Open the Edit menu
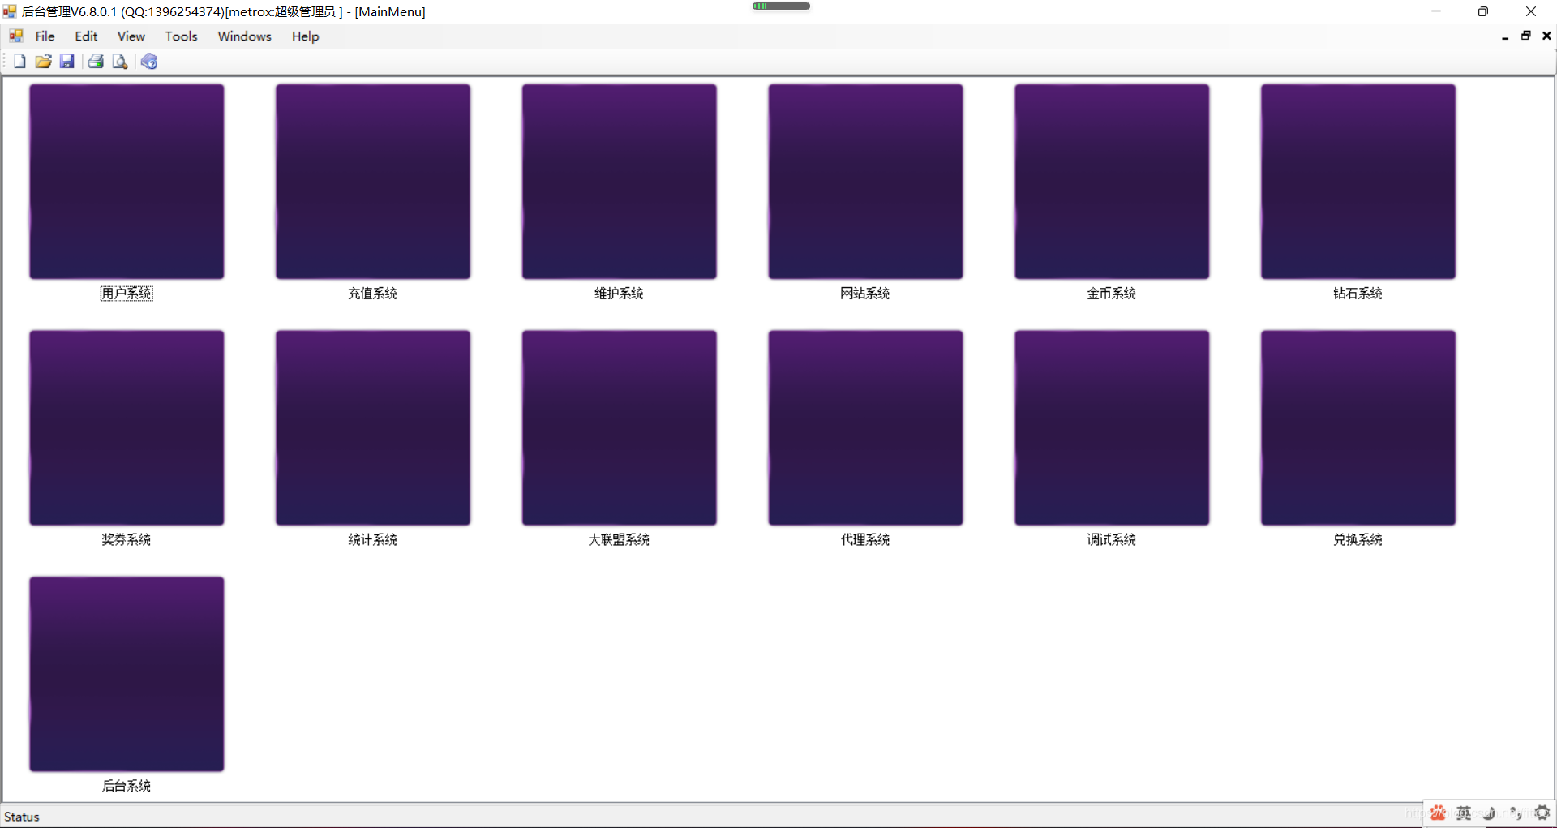The height and width of the screenshot is (828, 1557). [x=86, y=36]
